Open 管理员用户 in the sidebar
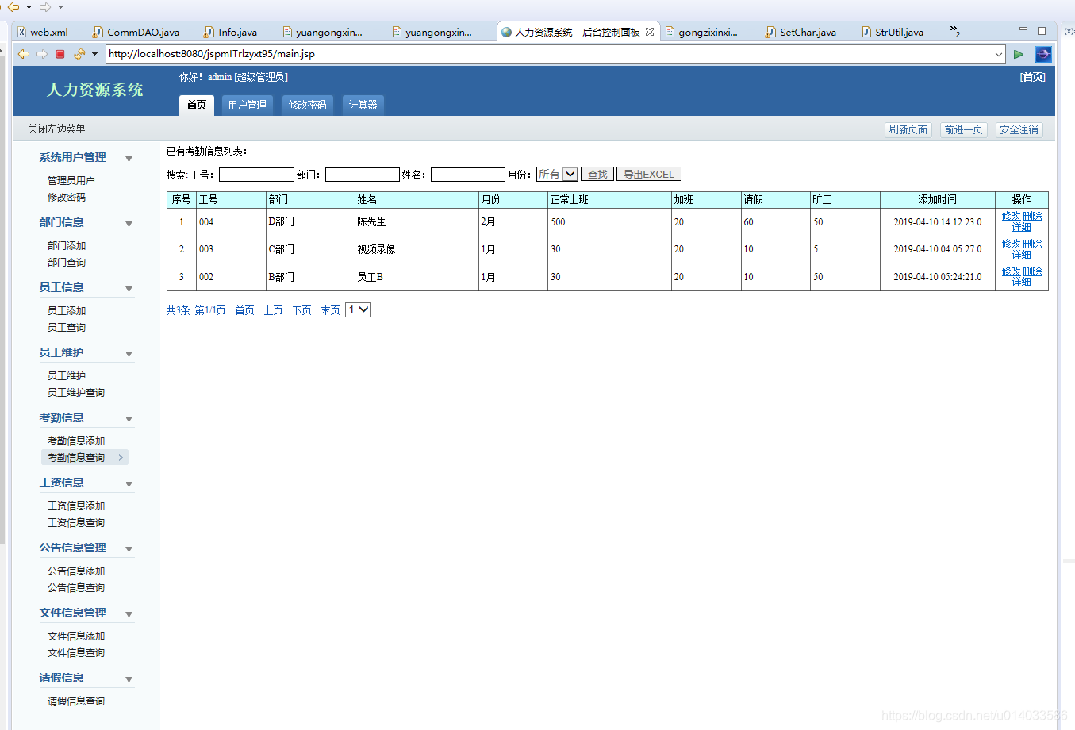The image size is (1075, 730). click(71, 180)
